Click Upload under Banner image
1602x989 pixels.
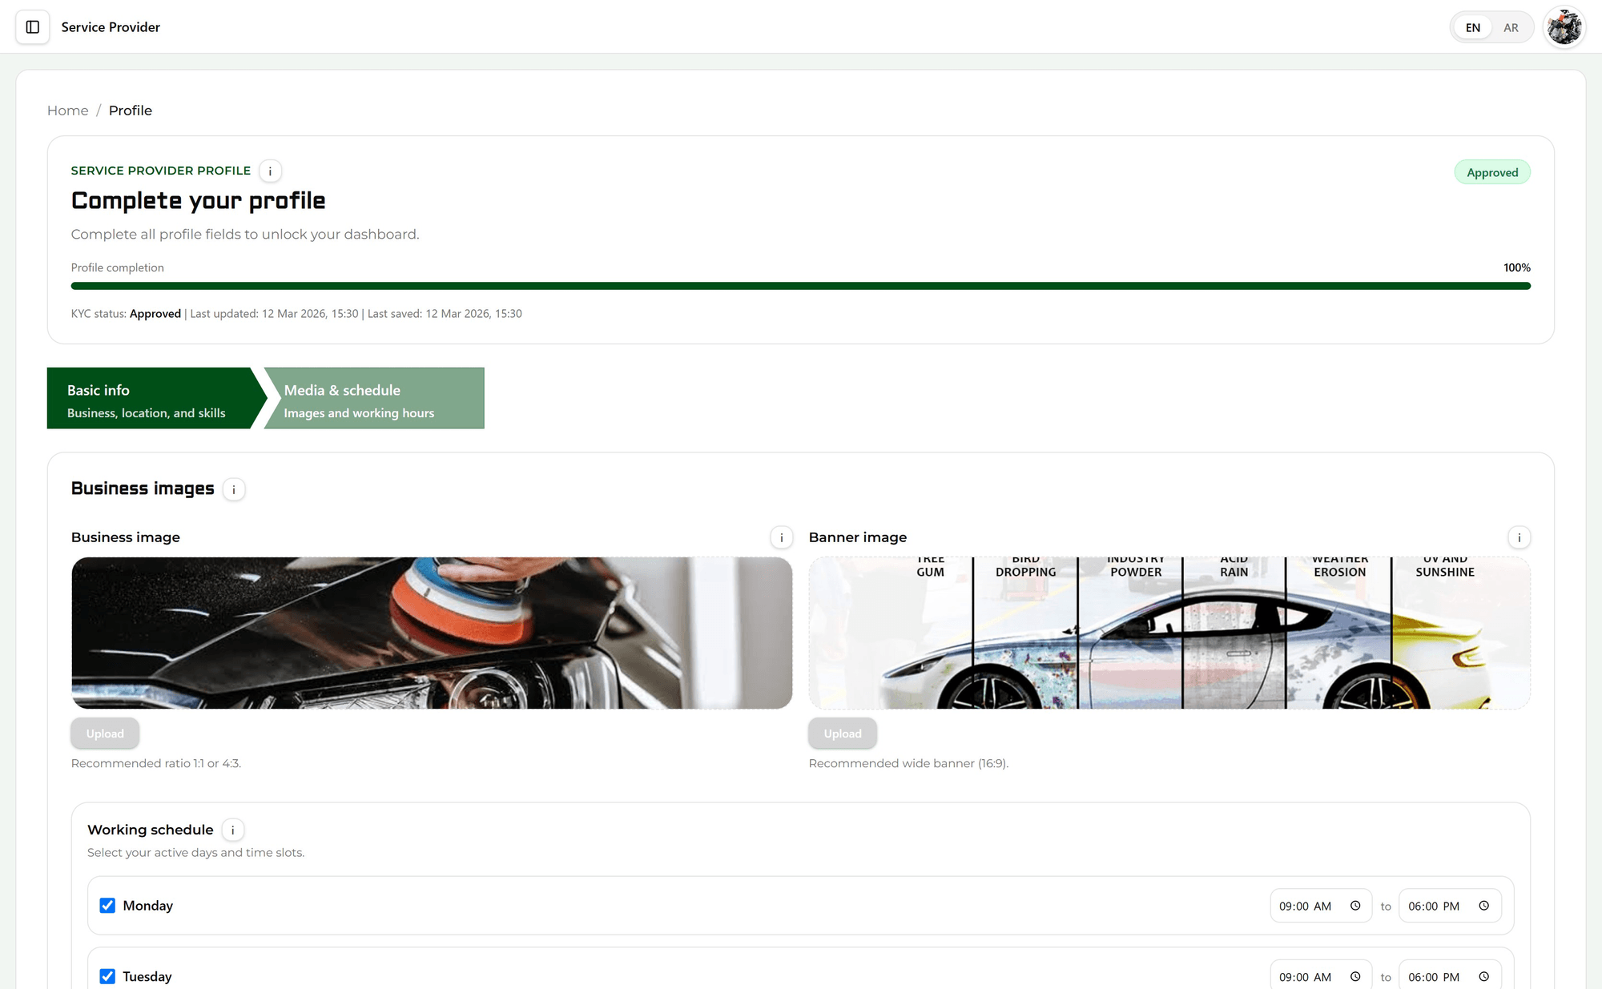click(x=843, y=734)
